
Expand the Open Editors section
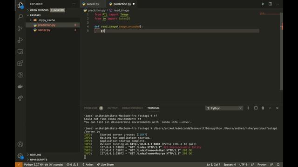pyautogui.click(x=39, y=10)
